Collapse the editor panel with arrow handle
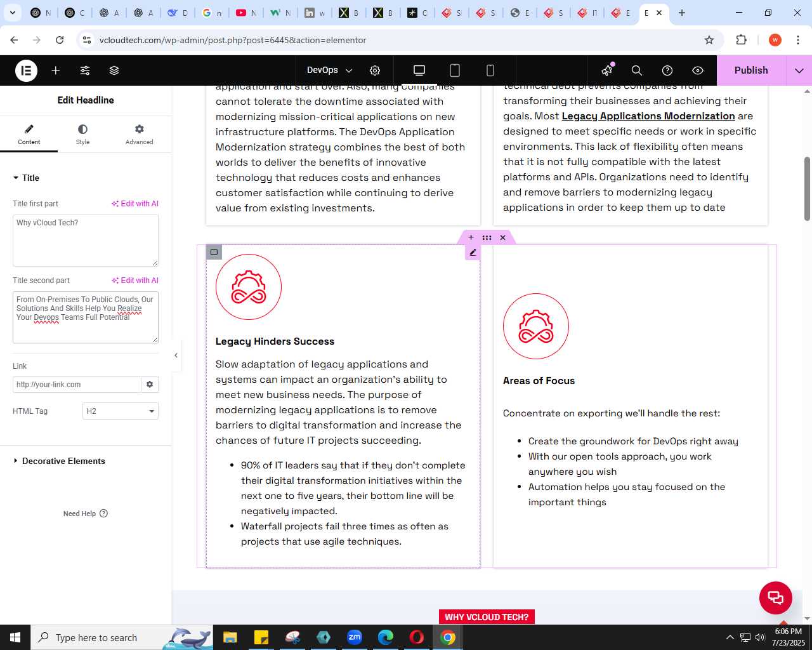This screenshot has height=650, width=812. click(x=176, y=355)
